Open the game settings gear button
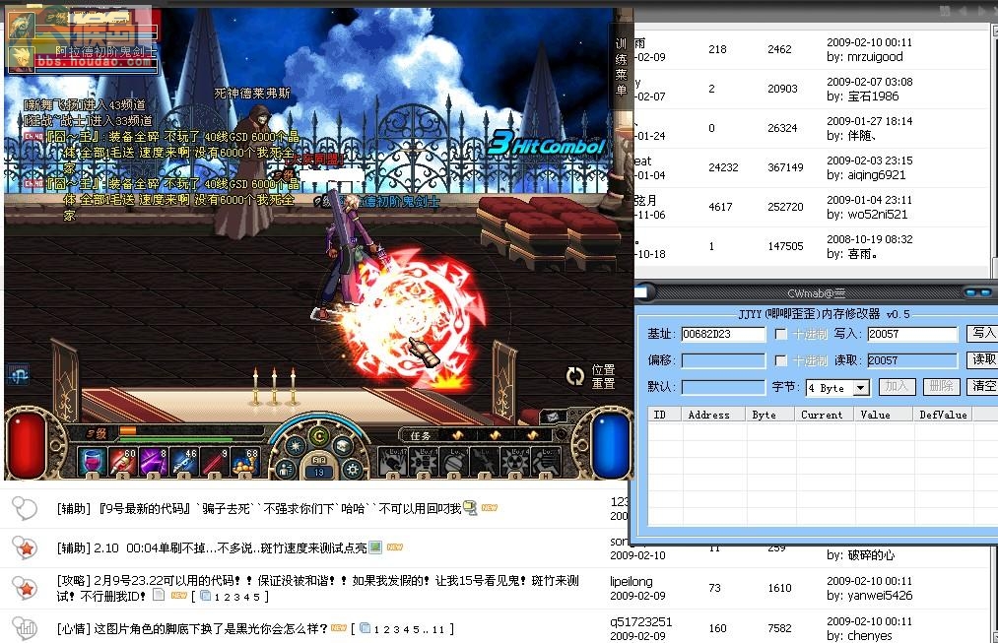Viewport: 998px width, 643px height. click(x=352, y=470)
